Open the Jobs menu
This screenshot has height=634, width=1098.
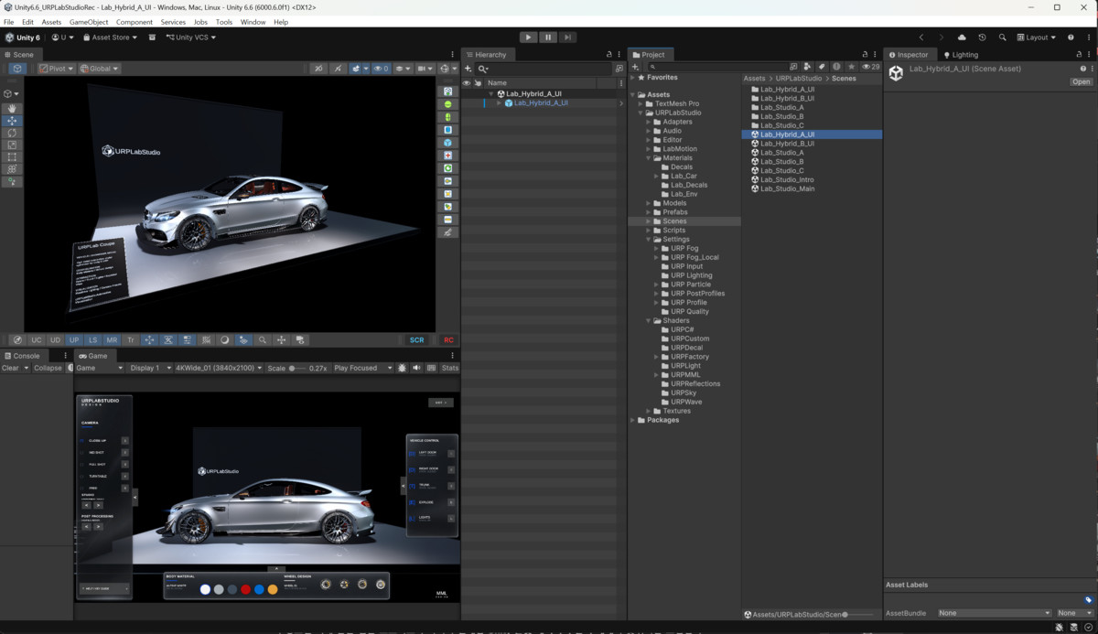(x=200, y=22)
